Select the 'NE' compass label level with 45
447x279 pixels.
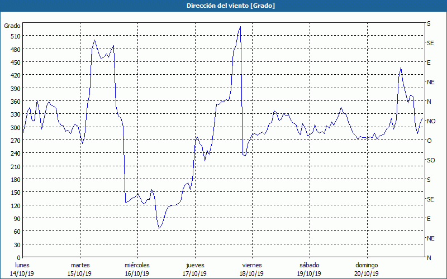(430, 238)
